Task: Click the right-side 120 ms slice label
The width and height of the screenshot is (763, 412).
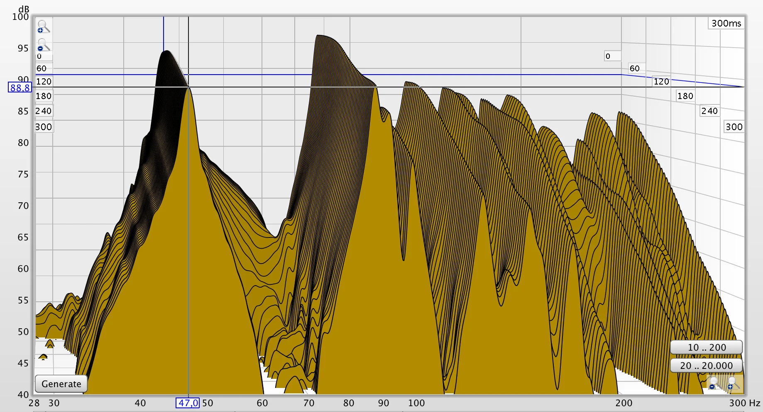Action: [661, 81]
